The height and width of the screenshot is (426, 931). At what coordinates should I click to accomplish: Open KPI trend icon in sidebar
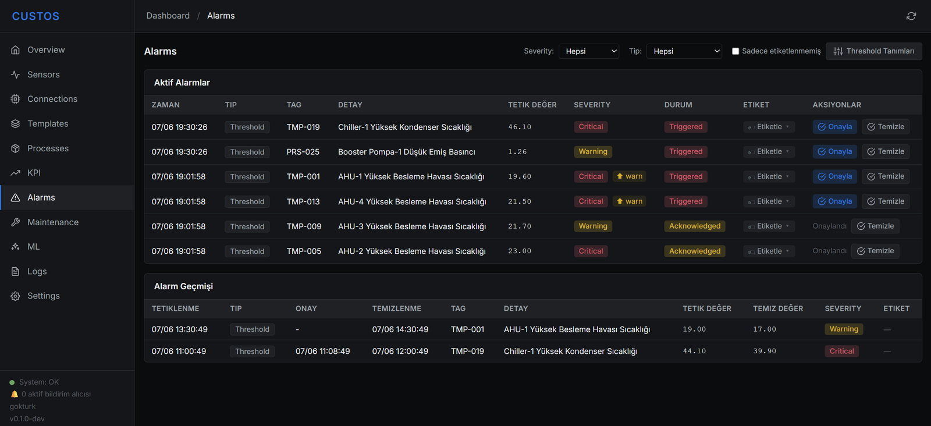click(16, 173)
